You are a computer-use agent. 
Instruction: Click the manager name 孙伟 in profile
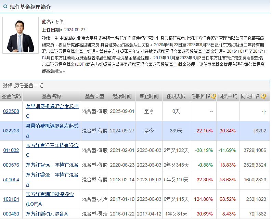[x=59, y=22]
